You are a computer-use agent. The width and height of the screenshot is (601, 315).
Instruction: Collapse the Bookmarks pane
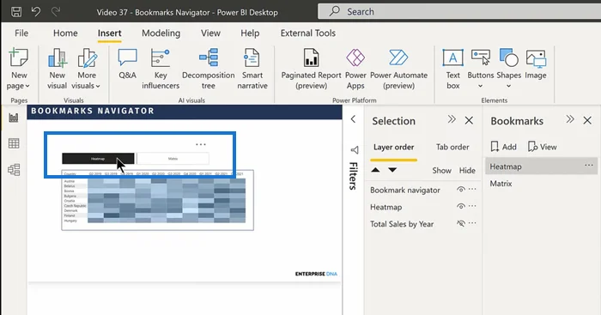(x=570, y=119)
